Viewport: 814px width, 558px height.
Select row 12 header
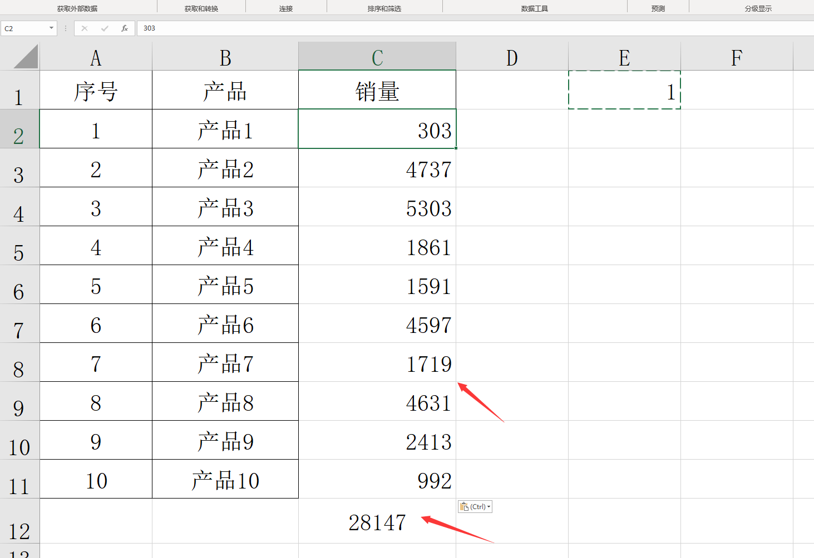coord(19,521)
